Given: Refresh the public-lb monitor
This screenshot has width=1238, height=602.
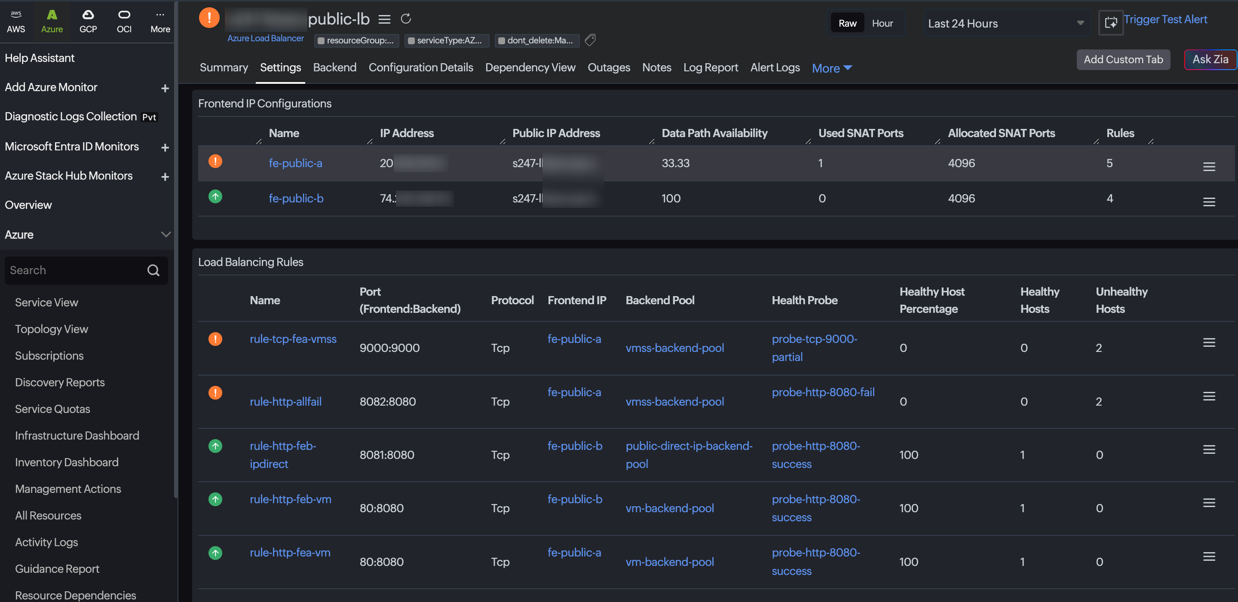Looking at the screenshot, I should click(x=406, y=19).
